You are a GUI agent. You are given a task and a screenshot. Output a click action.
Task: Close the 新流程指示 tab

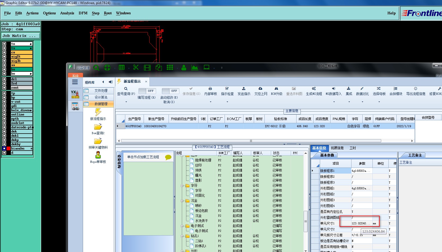pyautogui.click(x=146, y=82)
